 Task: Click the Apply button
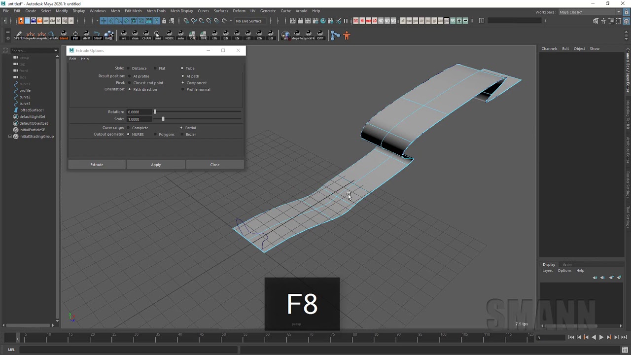click(x=156, y=165)
